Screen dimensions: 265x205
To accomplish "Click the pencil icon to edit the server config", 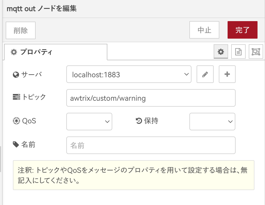I will tap(205, 74).
